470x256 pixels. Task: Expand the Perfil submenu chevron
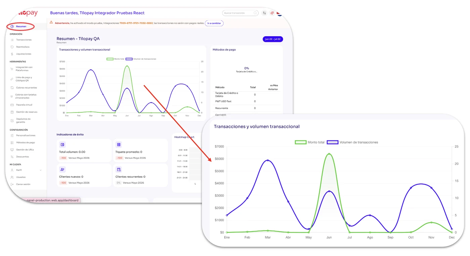(x=41, y=170)
